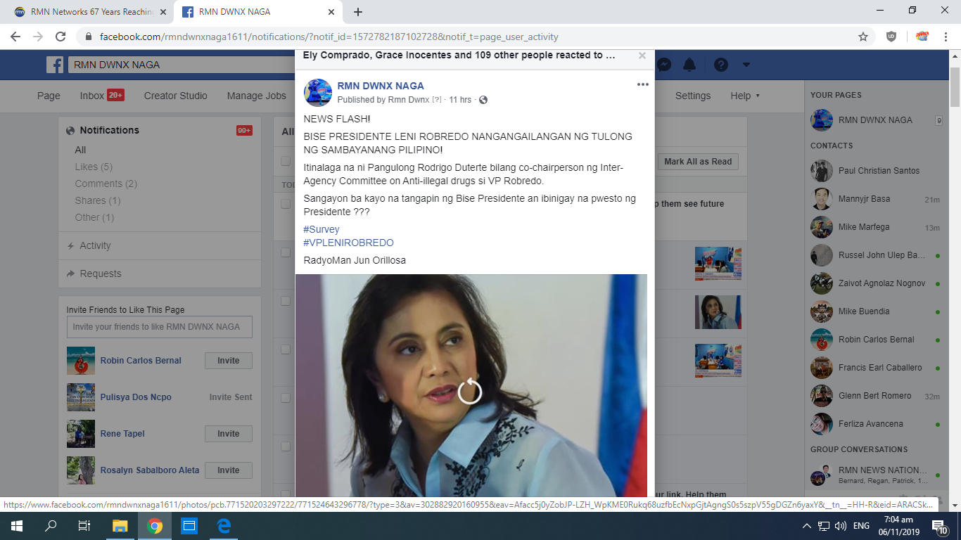Check the first notification's checkbox

click(286, 204)
